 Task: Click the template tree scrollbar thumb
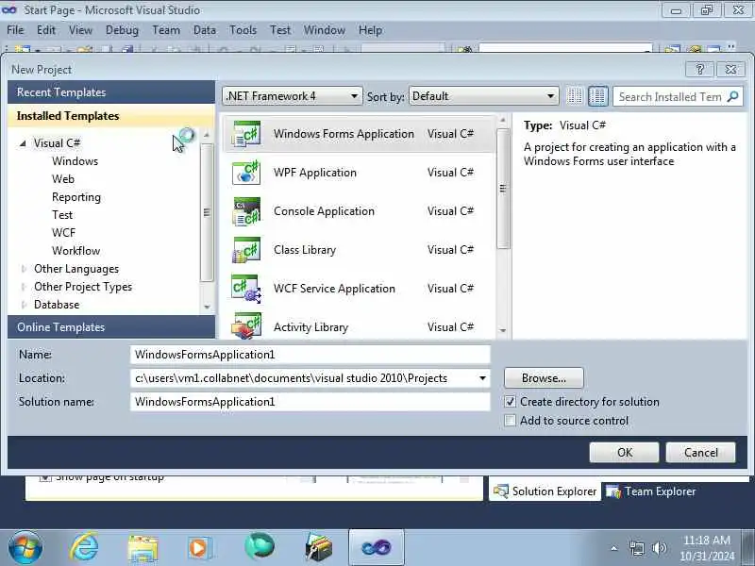tap(207, 212)
